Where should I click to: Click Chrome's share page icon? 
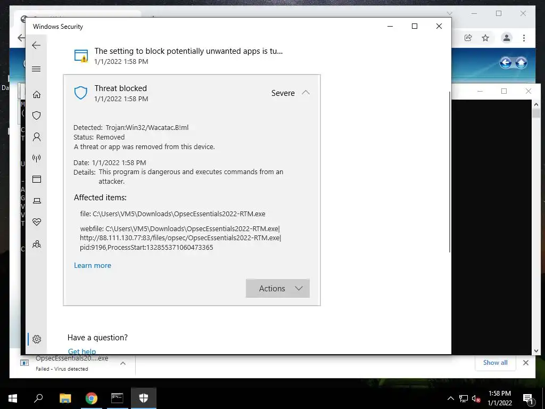point(468,38)
